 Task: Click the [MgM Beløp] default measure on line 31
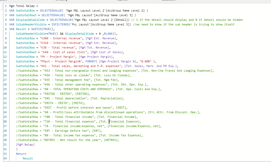point(25,145)
